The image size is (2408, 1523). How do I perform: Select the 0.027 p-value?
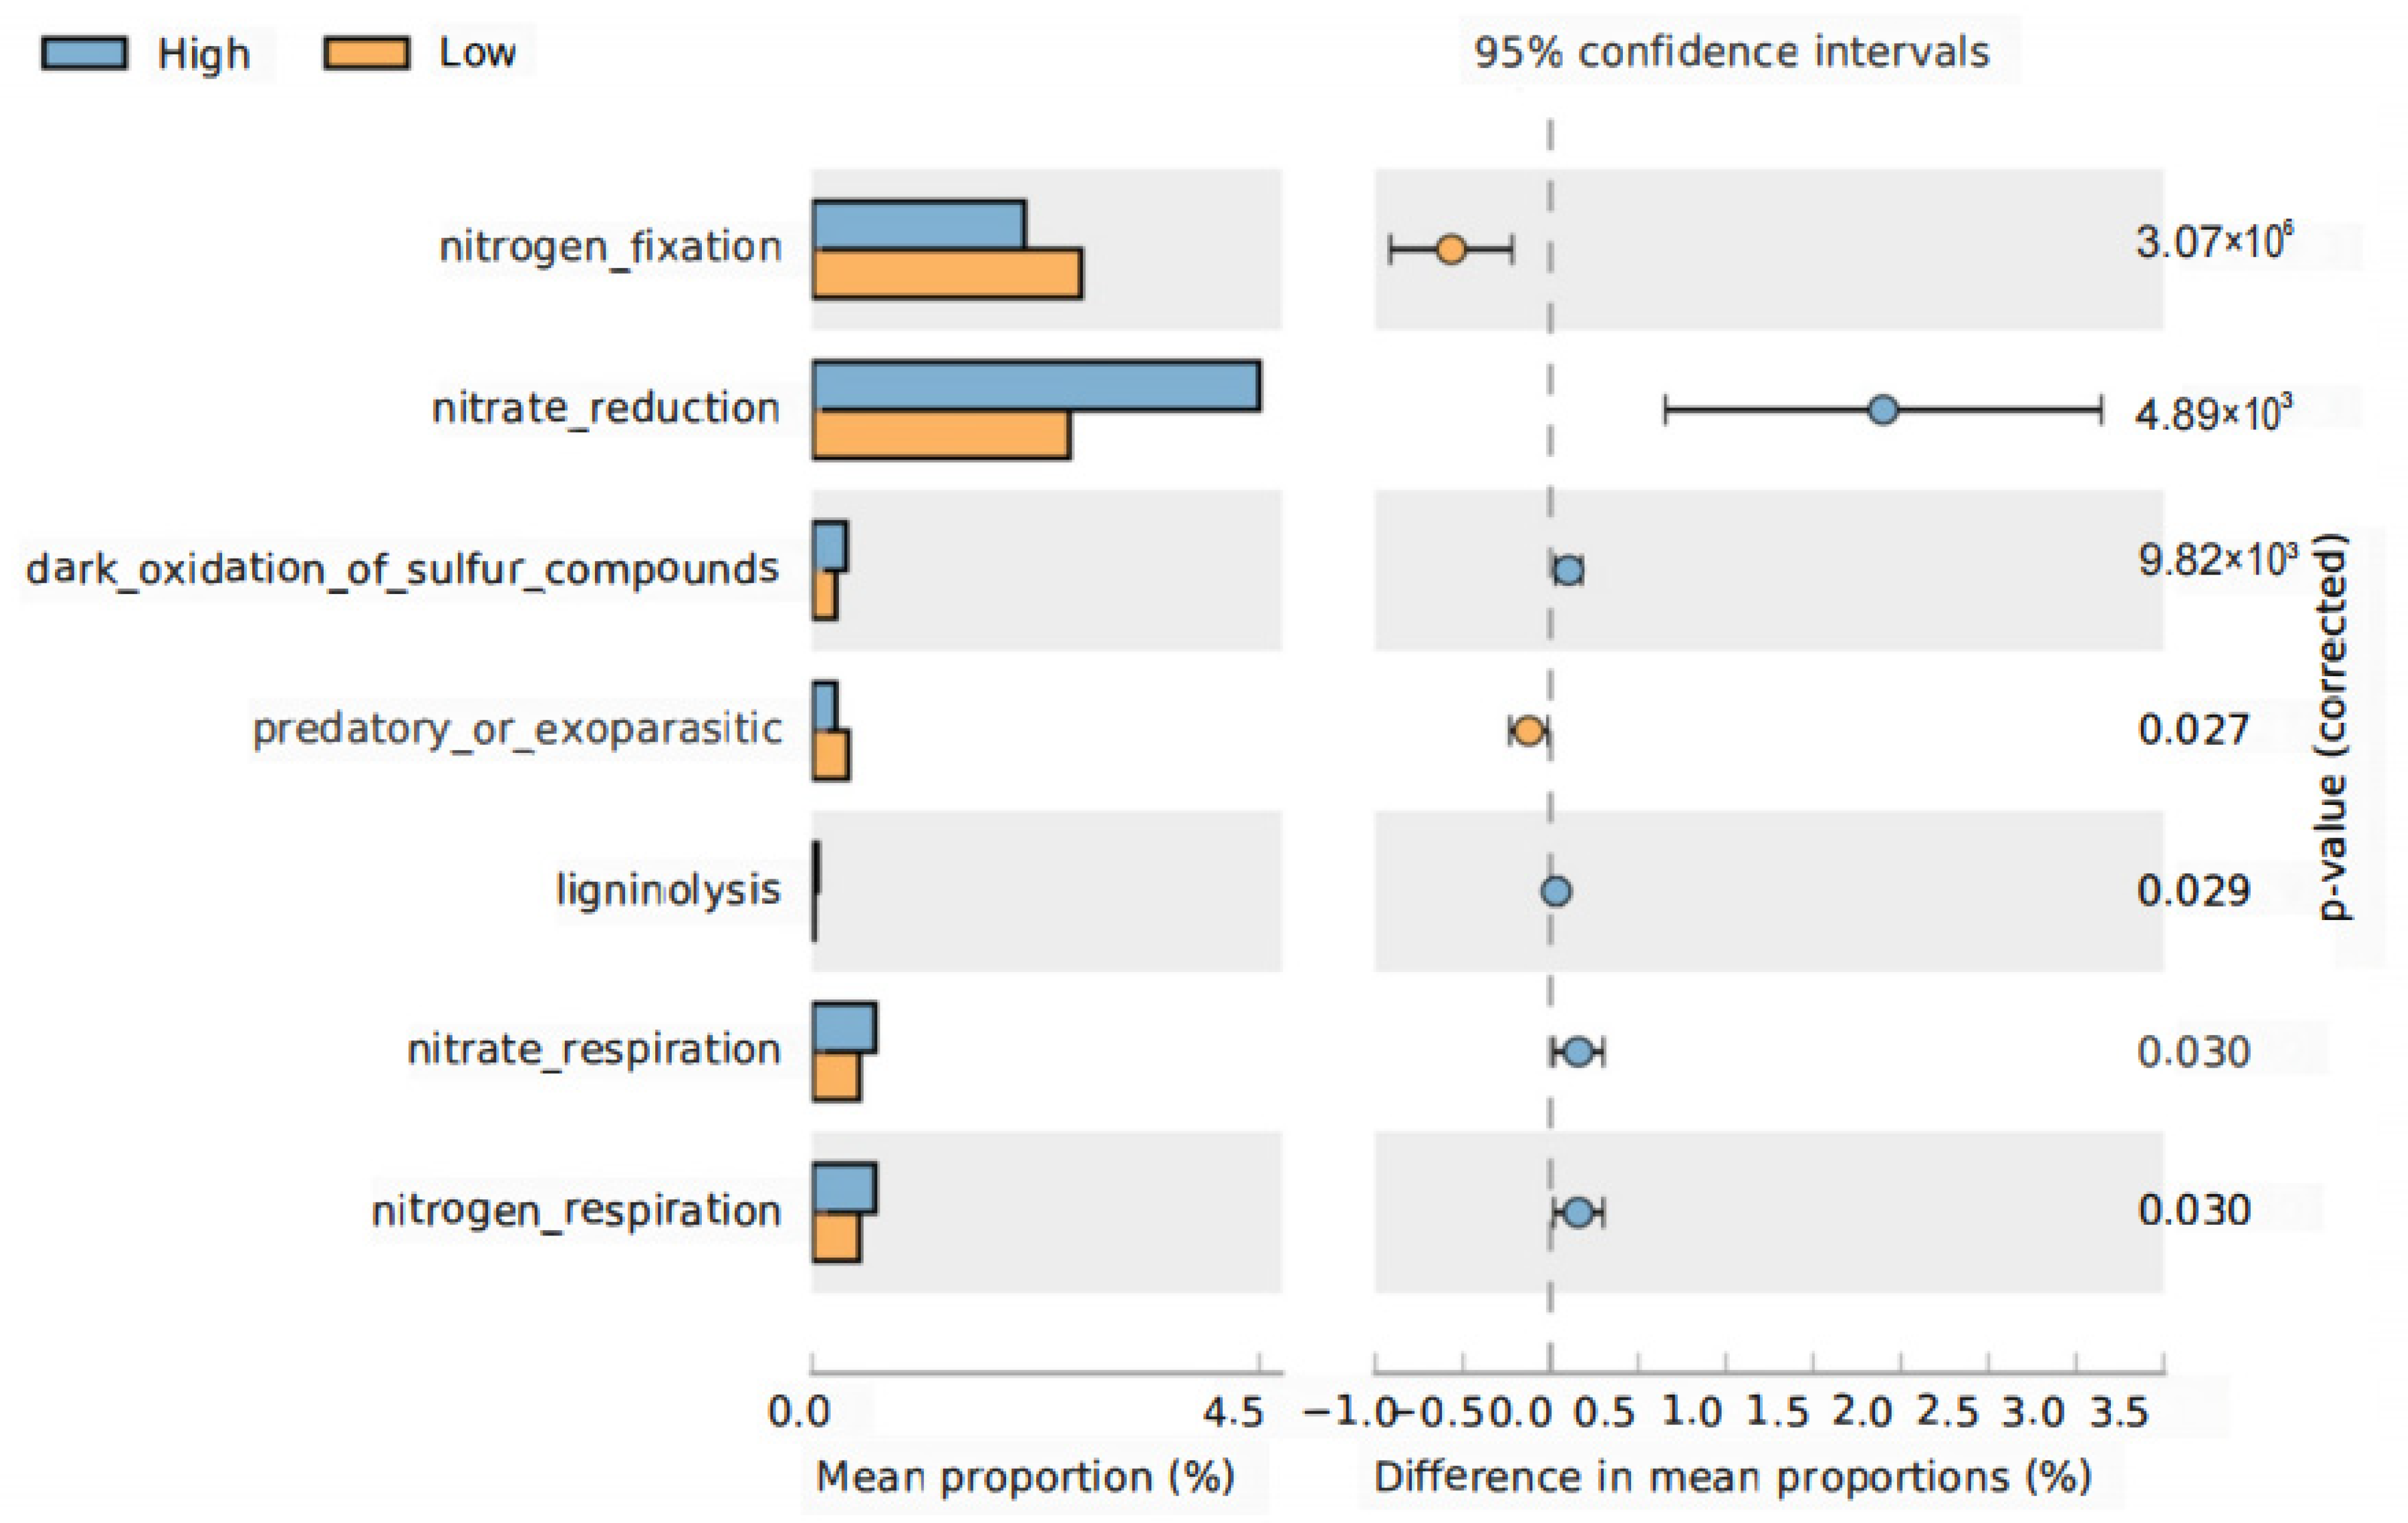pos(2194,730)
